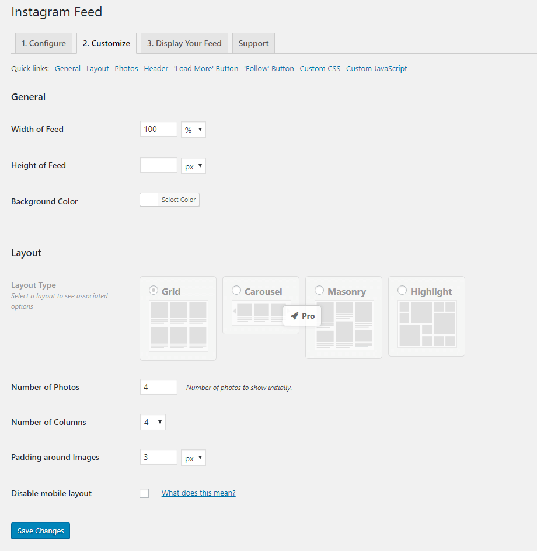Enable the Disable mobile layout checkbox
This screenshot has width=537, height=551.
point(144,493)
